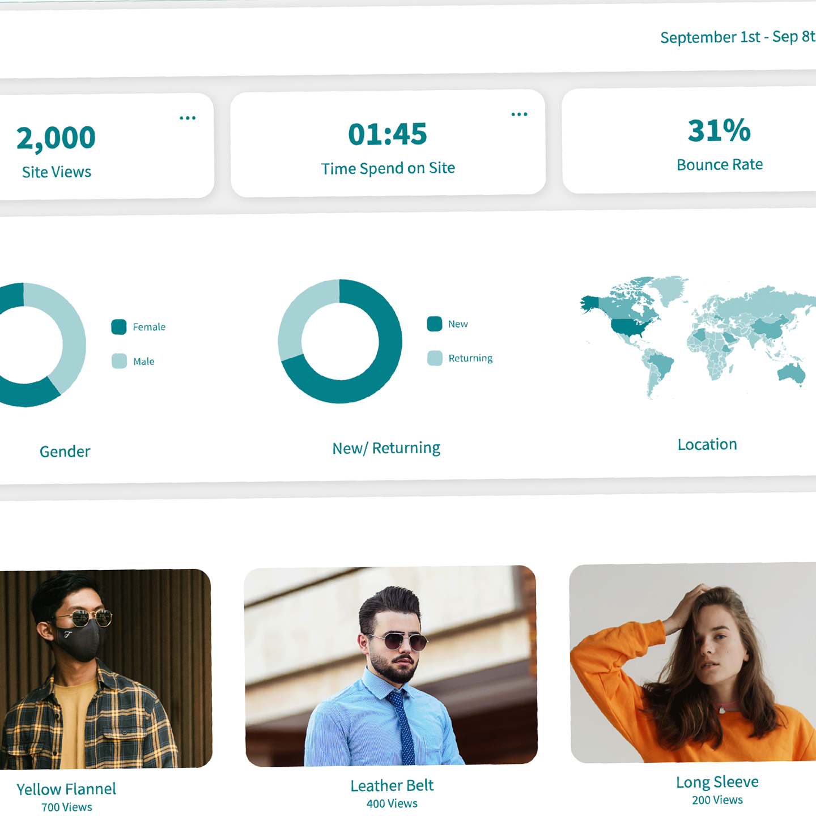This screenshot has width=816, height=816.
Task: Click the United States on the world map
Action: pyautogui.click(x=628, y=327)
